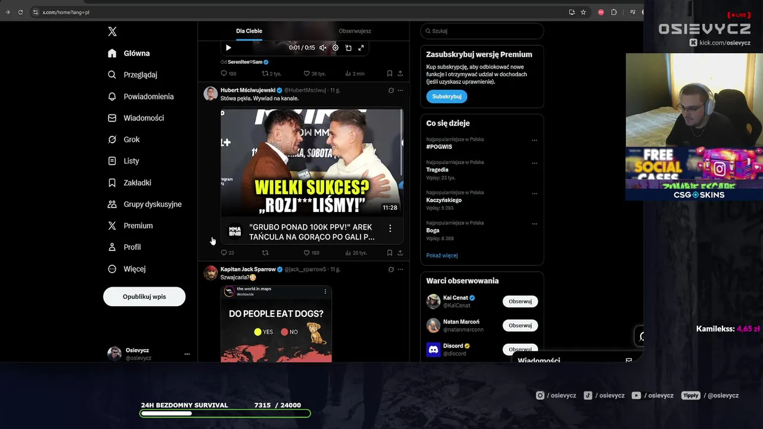This screenshot has height=429, width=763.
Task: Click Subskrybuj Premium button
Action: point(446,97)
